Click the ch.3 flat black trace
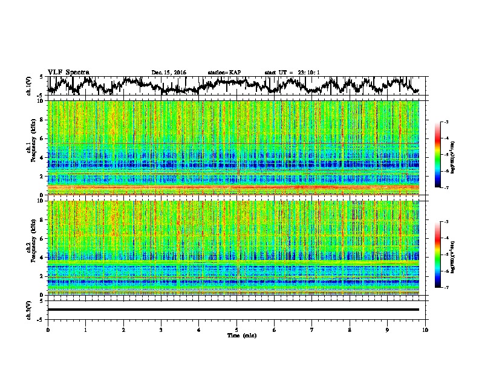The image size is (479, 370). tap(233, 310)
